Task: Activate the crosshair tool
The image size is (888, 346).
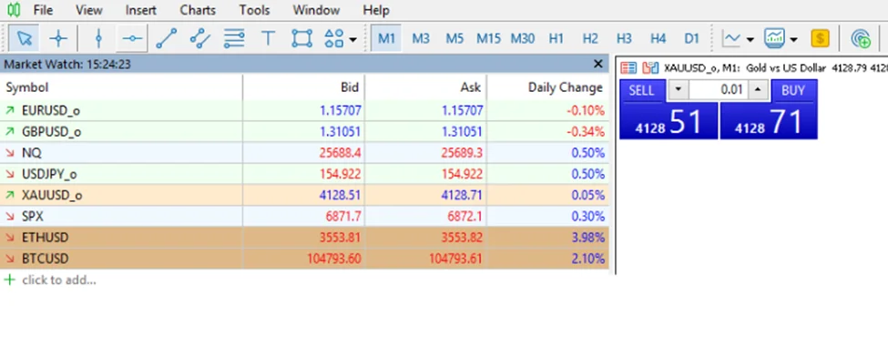Action: [x=57, y=38]
